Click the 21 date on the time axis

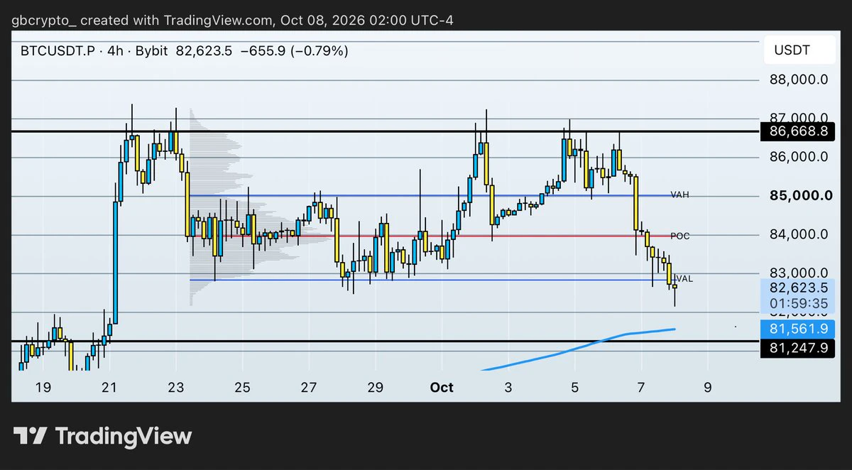(x=109, y=387)
